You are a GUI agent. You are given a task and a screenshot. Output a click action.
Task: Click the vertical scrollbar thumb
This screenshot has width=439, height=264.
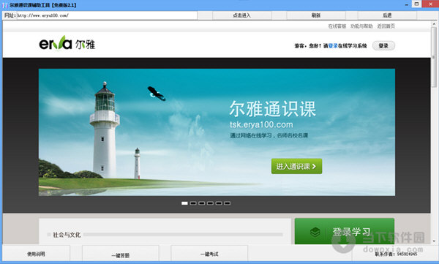coord(434,57)
